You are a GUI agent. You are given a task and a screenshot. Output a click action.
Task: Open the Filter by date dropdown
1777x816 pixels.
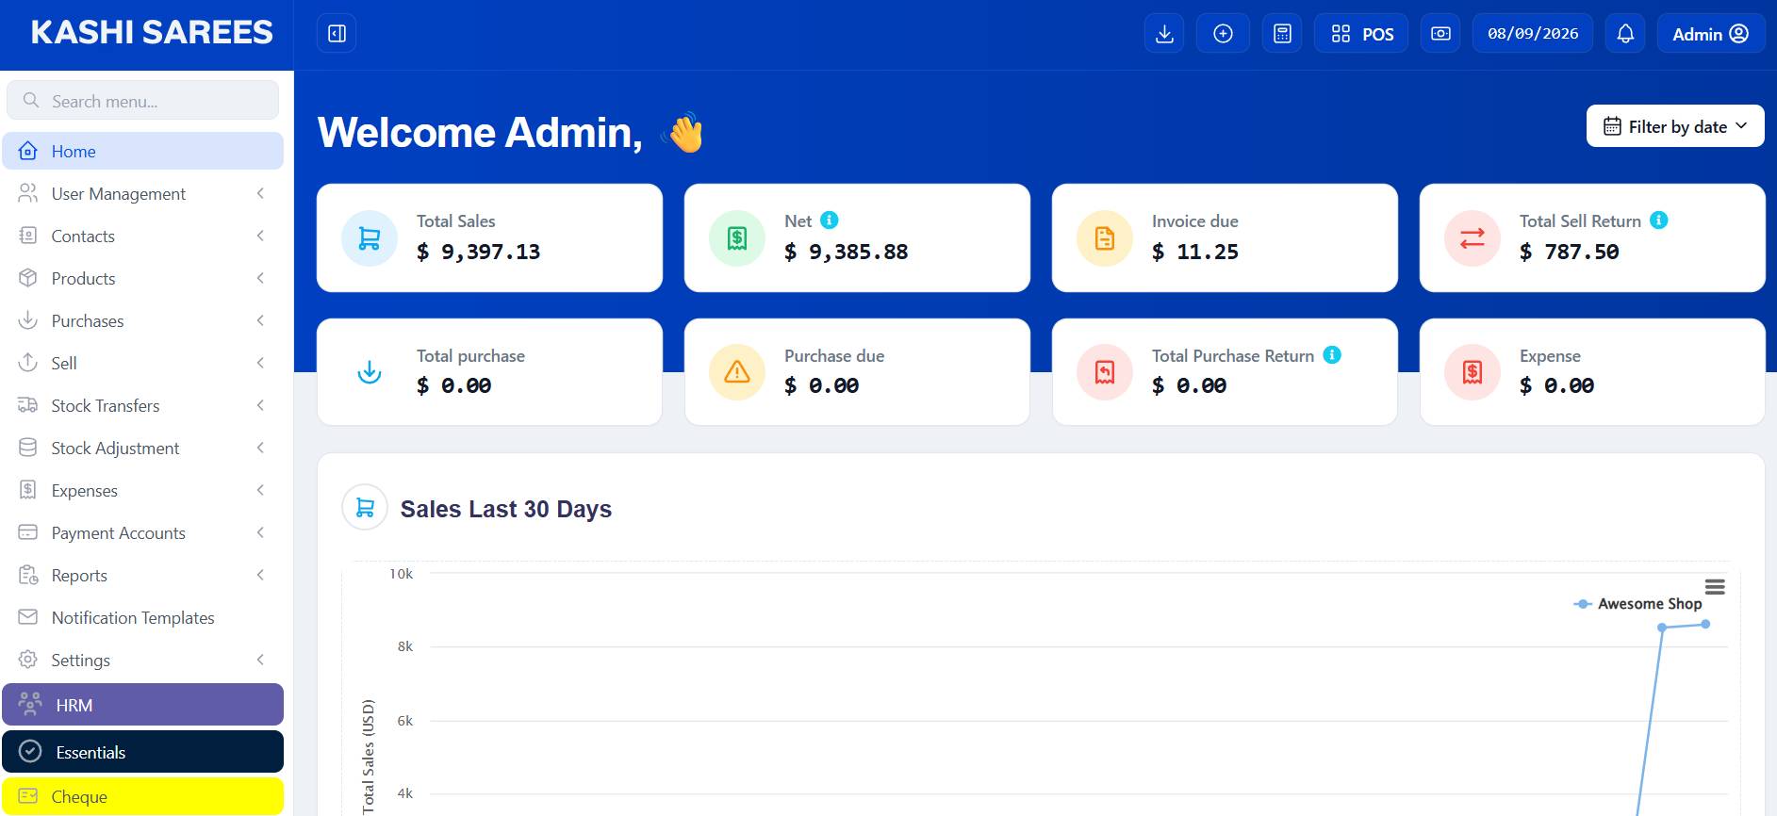pyautogui.click(x=1675, y=126)
